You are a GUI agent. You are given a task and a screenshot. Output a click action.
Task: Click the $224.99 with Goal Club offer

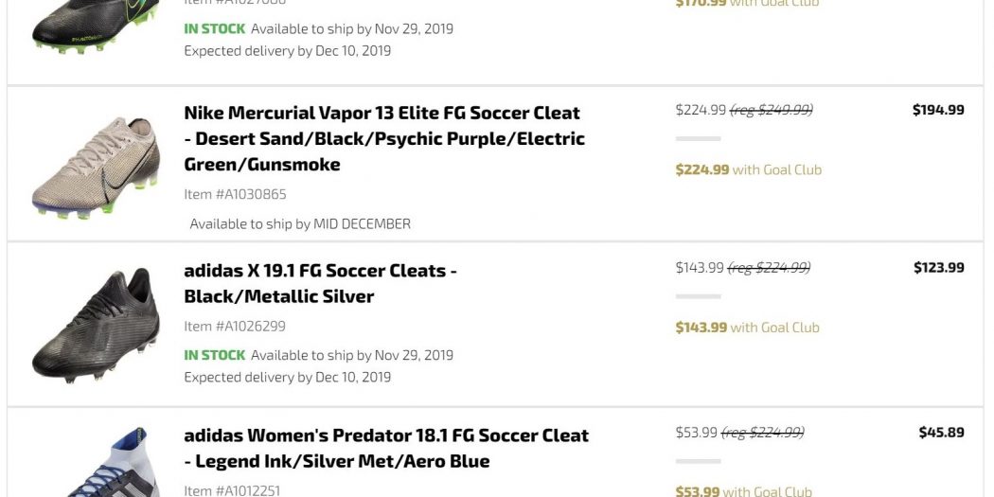[748, 170]
